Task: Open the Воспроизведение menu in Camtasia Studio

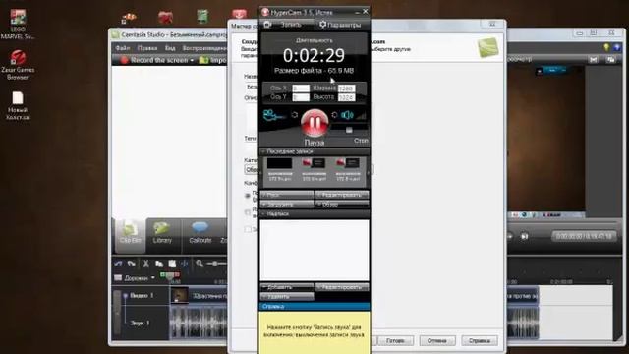Action: click(204, 48)
